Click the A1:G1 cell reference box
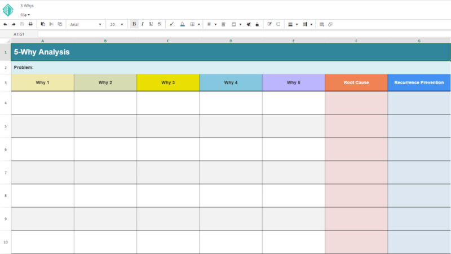The width and height of the screenshot is (451, 254). (23, 34)
